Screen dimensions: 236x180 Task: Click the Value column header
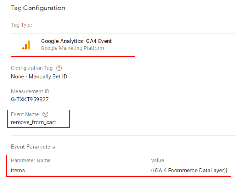point(157,161)
